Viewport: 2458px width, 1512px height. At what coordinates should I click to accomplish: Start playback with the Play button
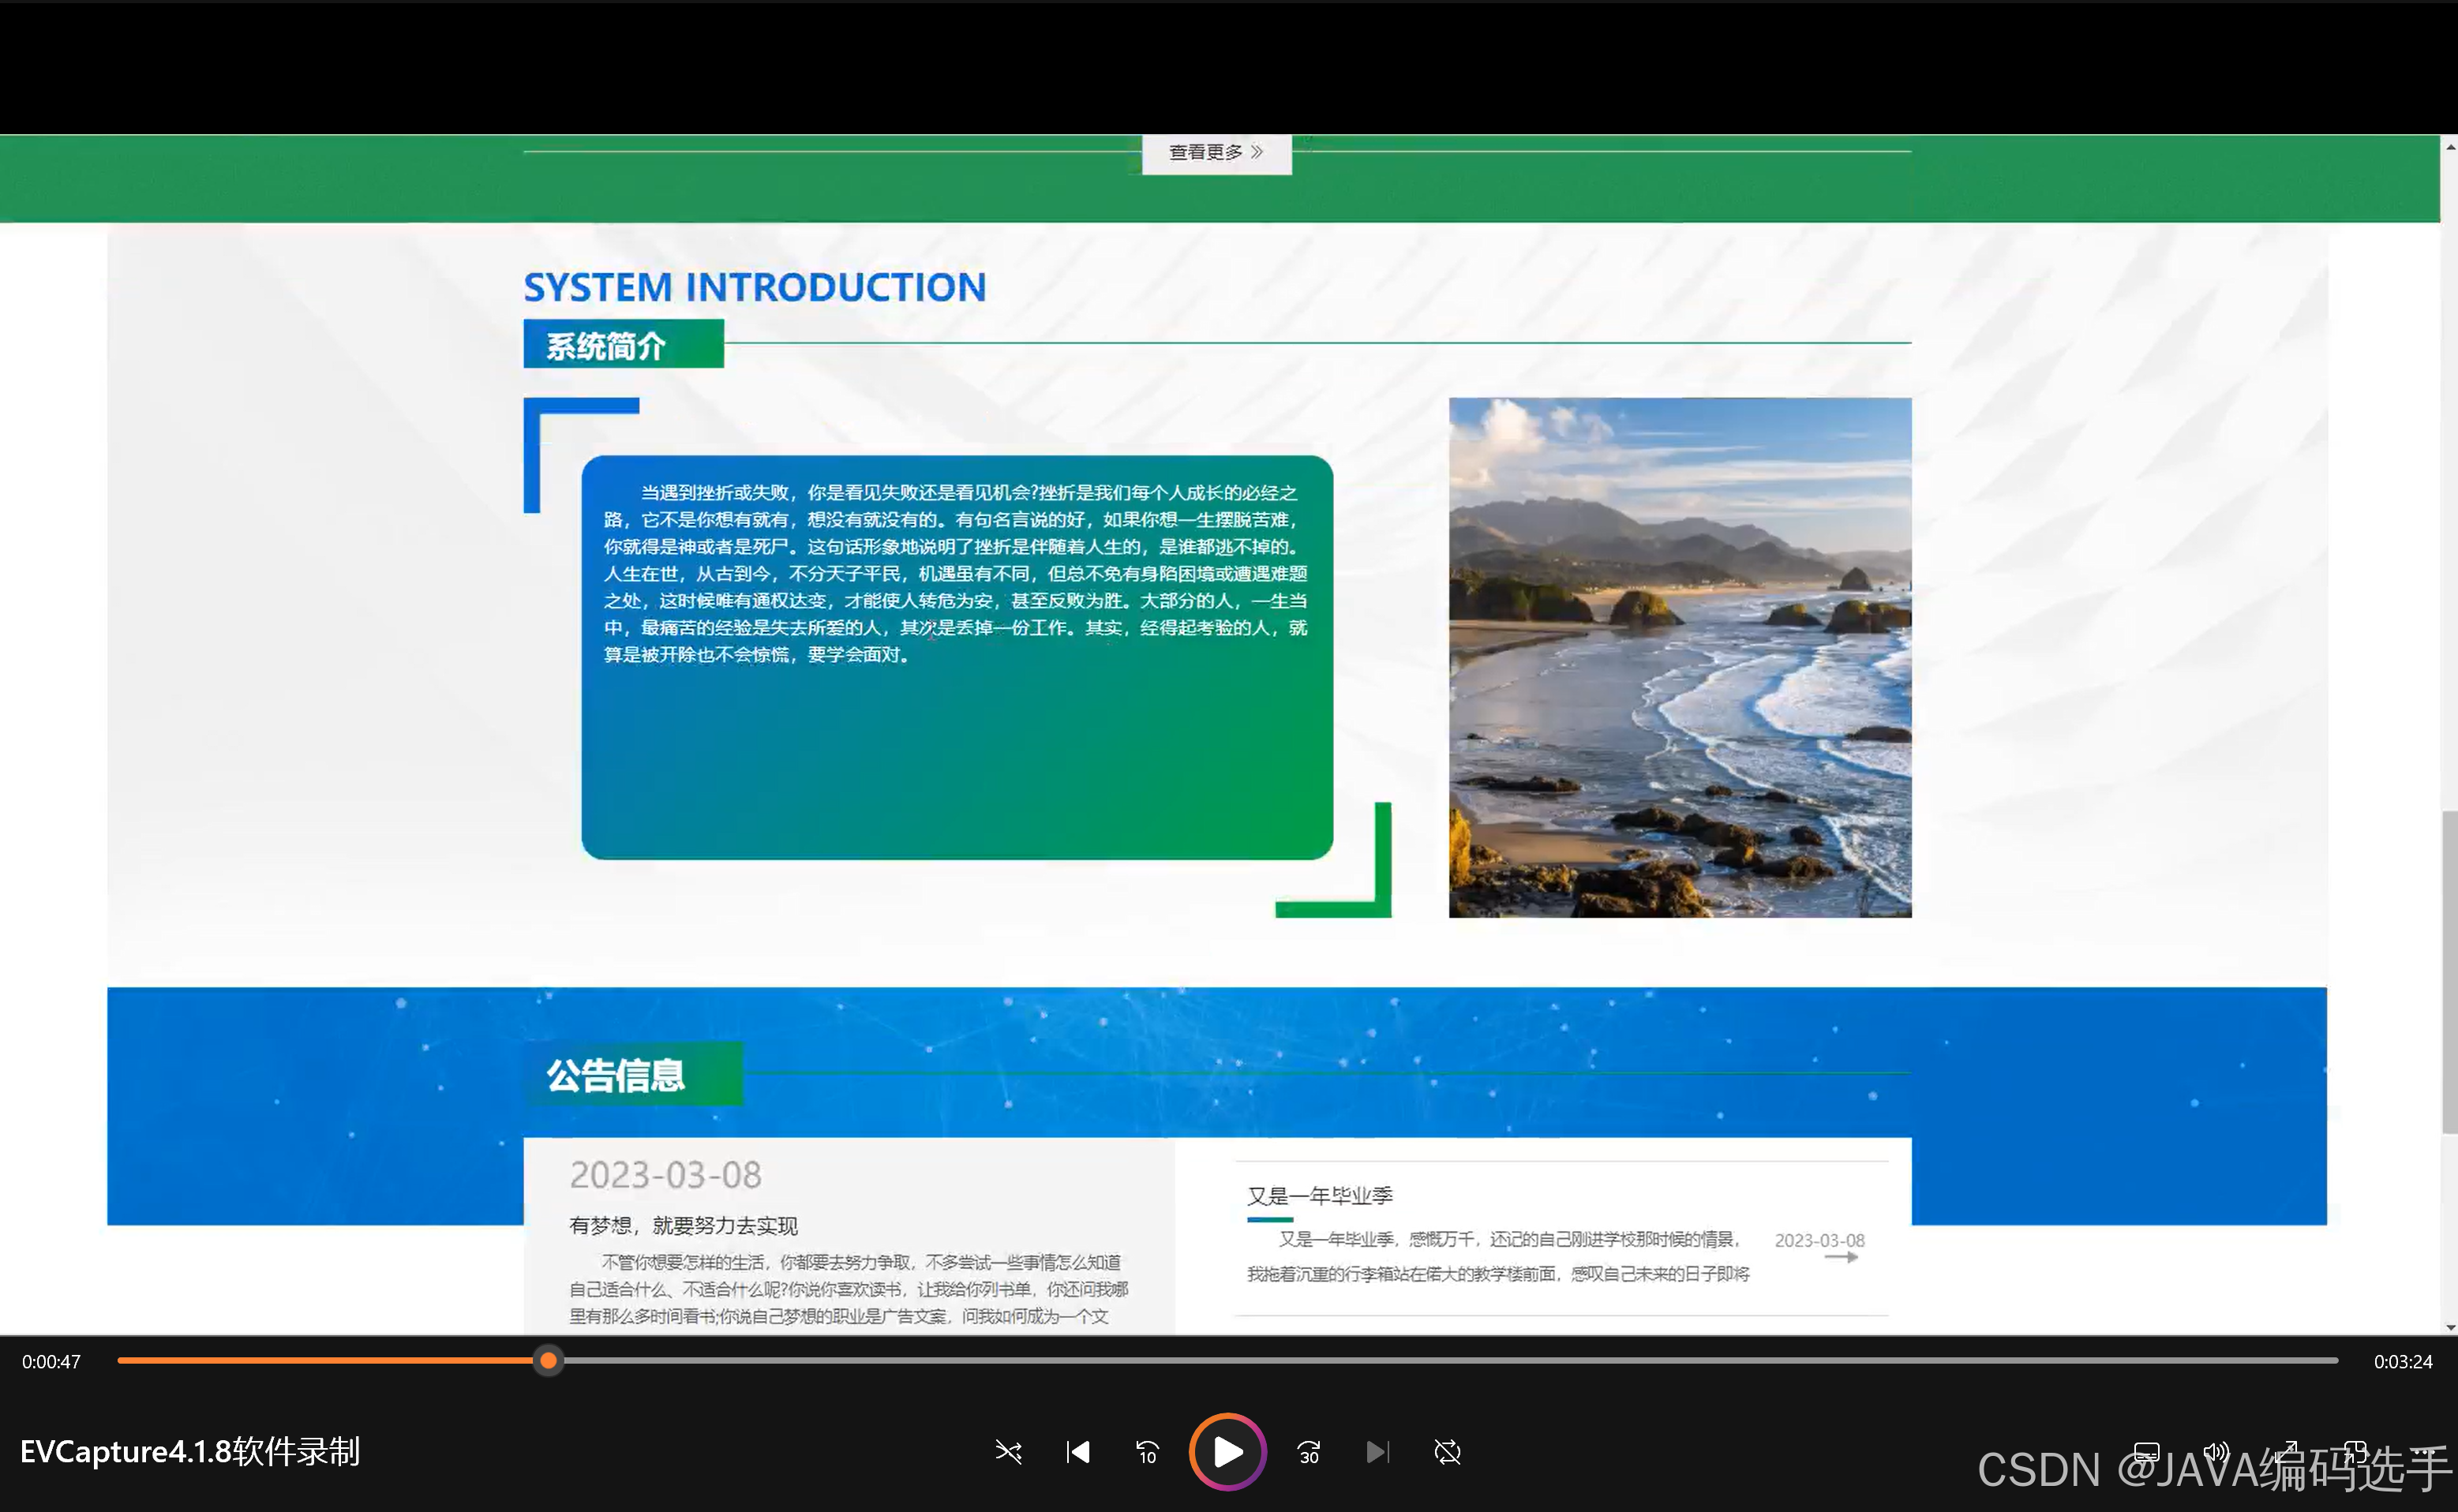click(1227, 1451)
